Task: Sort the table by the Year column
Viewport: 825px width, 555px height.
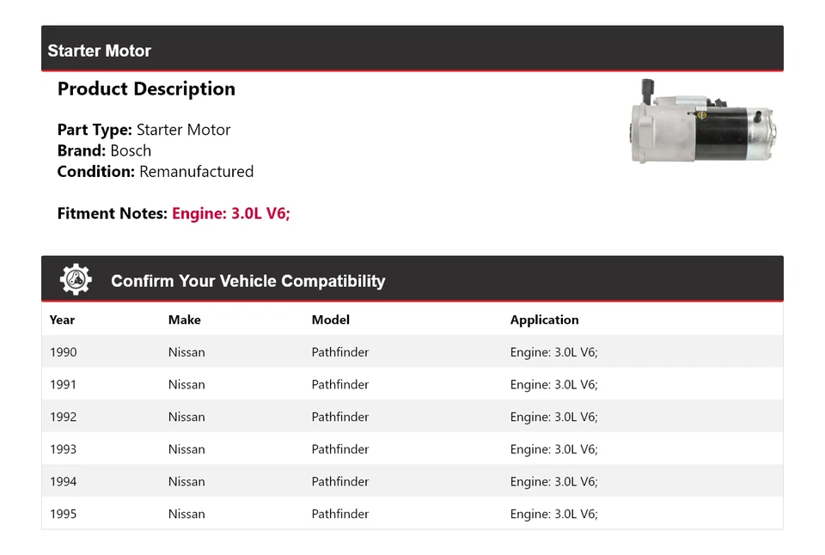Action: [x=62, y=320]
